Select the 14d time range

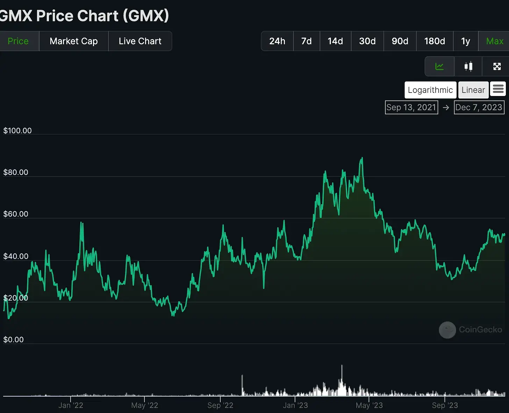(335, 41)
